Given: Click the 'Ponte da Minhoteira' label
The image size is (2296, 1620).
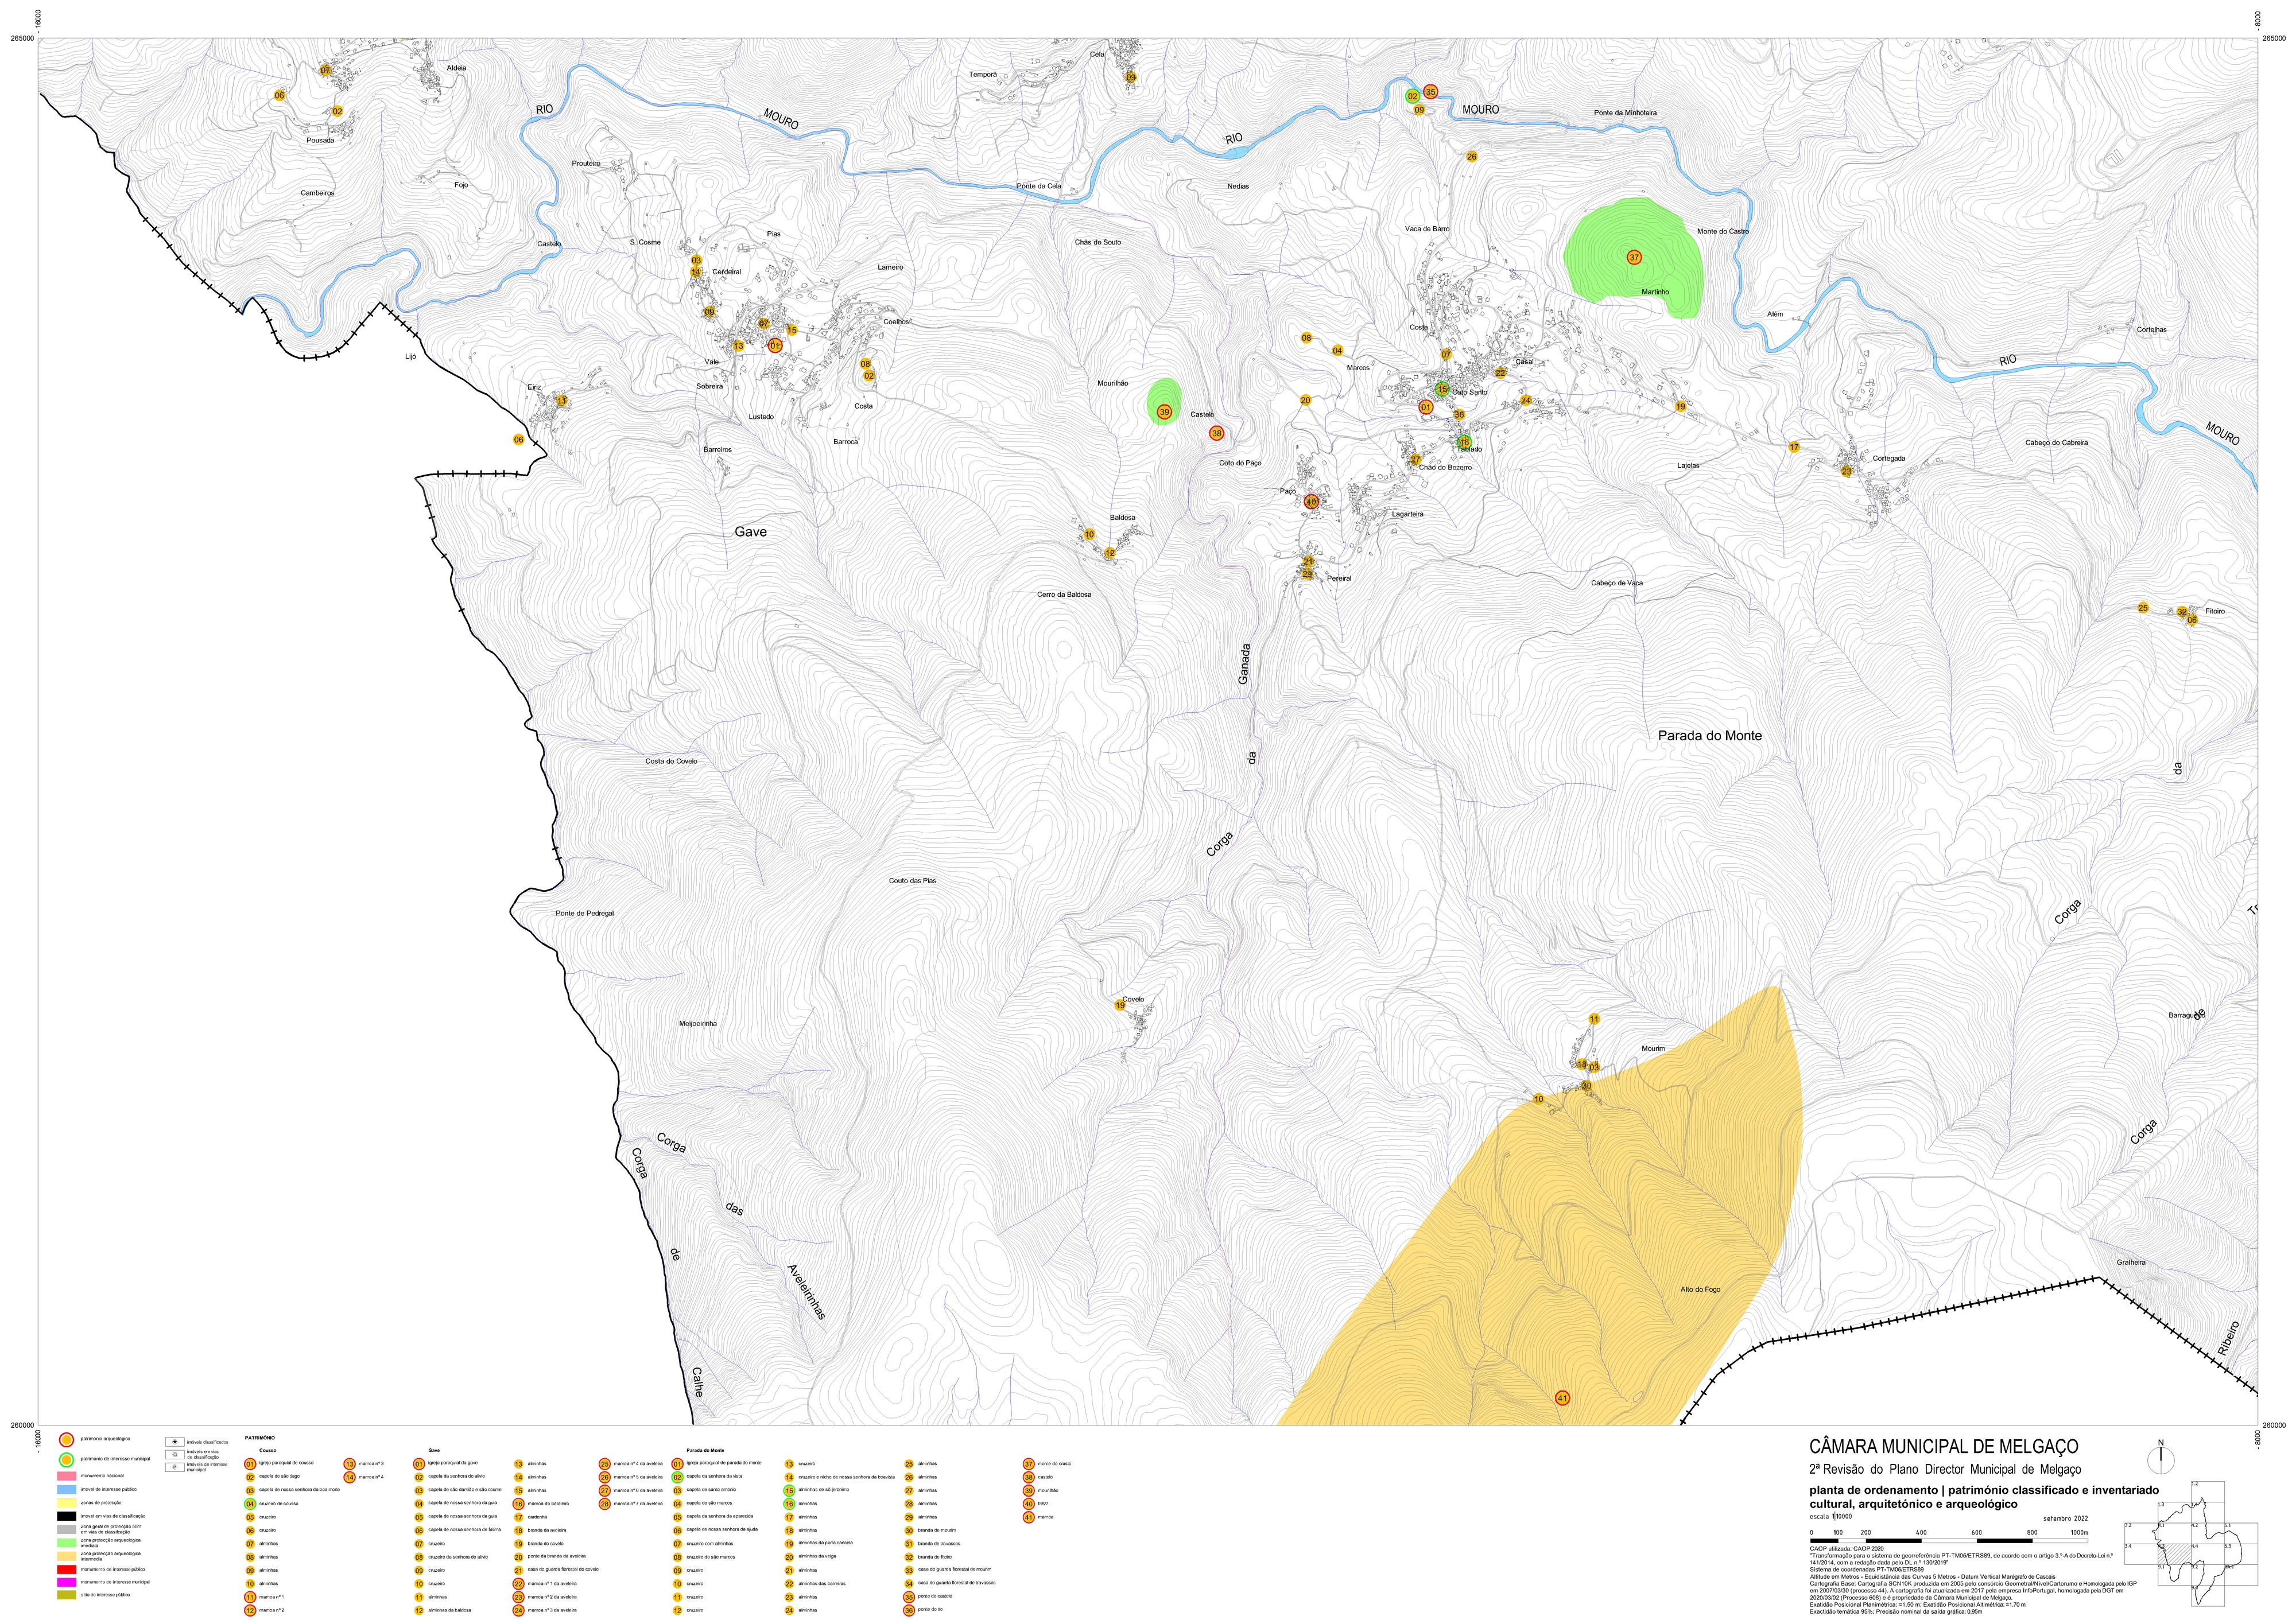Looking at the screenshot, I should (x=1625, y=113).
